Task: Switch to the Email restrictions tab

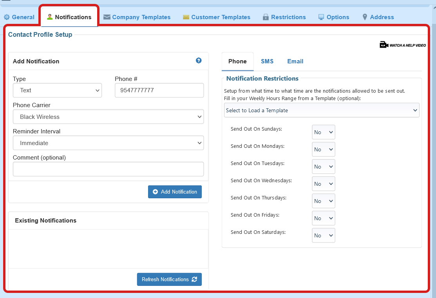Action: [295, 61]
